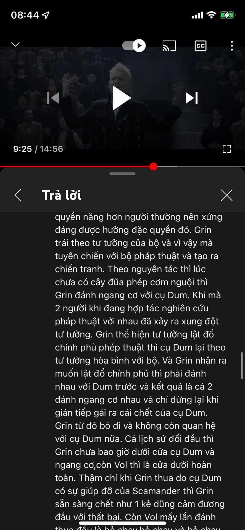This screenshot has width=245, height=530.
Task: Collapse the video player with the down chevron
Action: pos(15,44)
